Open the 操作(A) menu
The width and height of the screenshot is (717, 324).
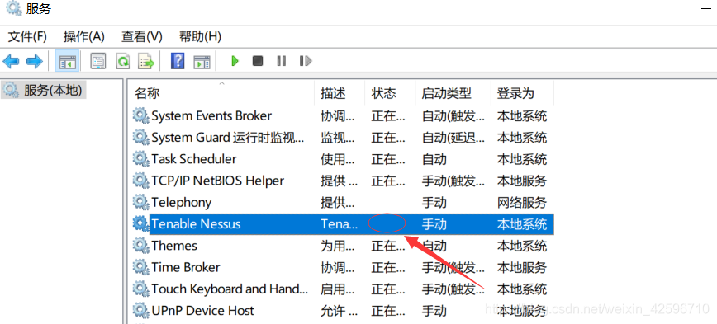coord(84,36)
